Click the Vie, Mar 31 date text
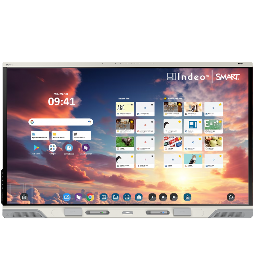 pyautogui.click(x=61, y=94)
